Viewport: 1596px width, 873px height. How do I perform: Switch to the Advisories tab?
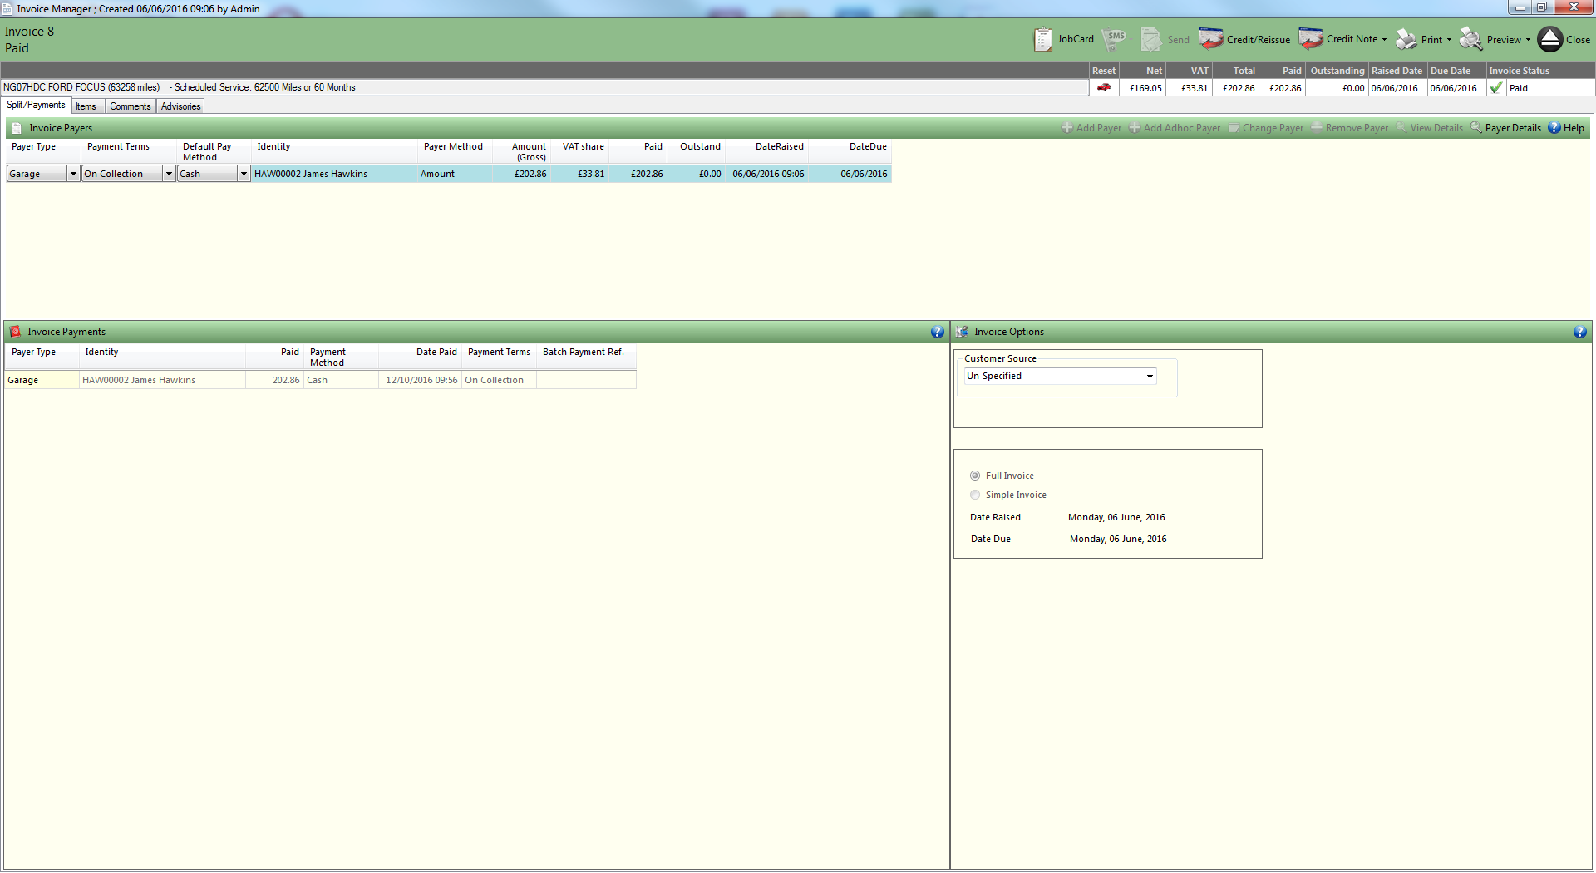click(x=181, y=106)
